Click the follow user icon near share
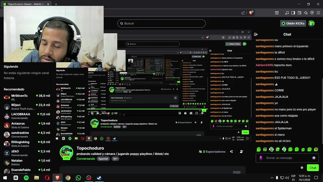 point(241,152)
